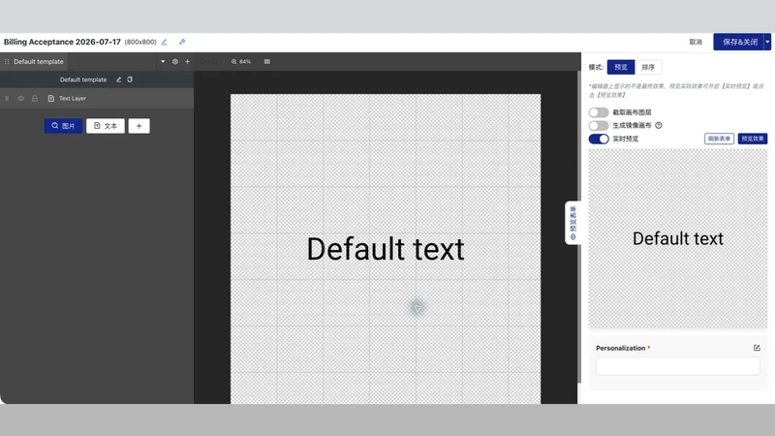The width and height of the screenshot is (775, 436).
Task: Click the Personalization input field
Action: tap(677, 366)
